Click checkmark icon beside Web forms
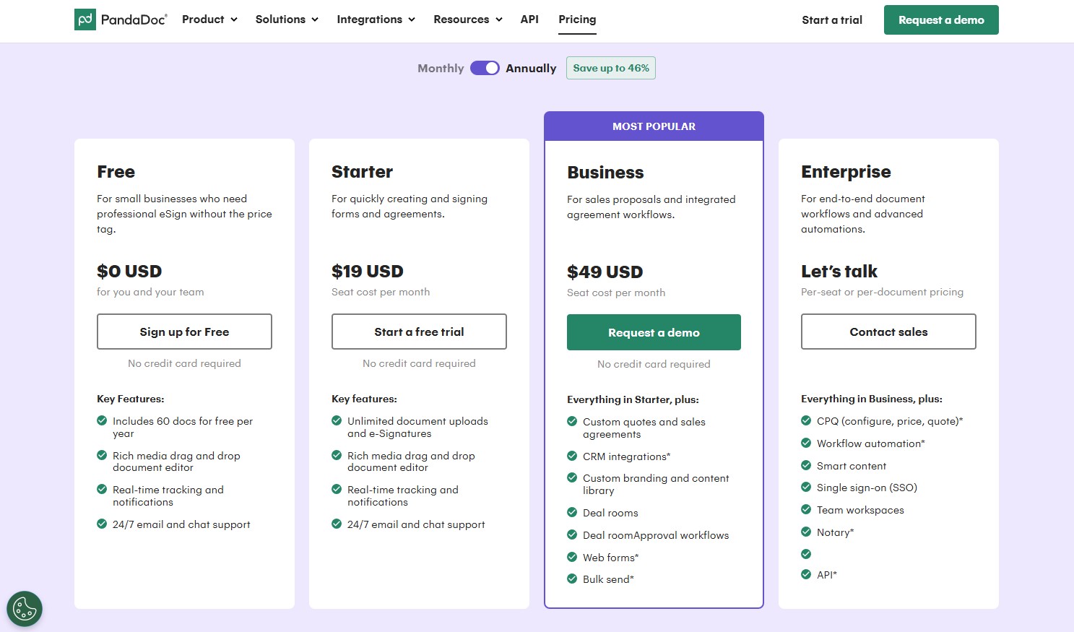 [572, 557]
